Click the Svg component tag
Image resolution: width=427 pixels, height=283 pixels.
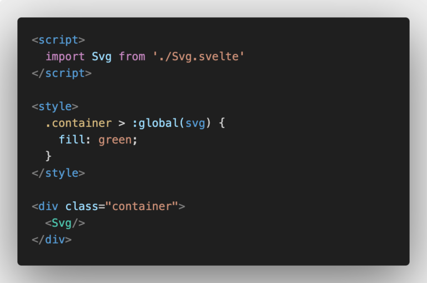point(65,224)
